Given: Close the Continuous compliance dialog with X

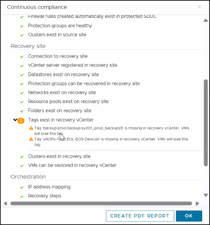Looking at the screenshot, I should tap(200, 7).
